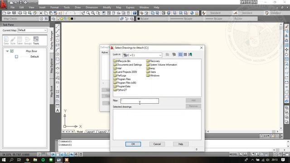The width and height of the screenshot is (290, 163).
Task: Toggle the Map Base layer checkbox
Action: 12,51
